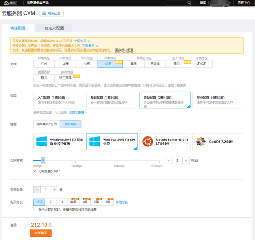This screenshot has height=240, width=255.
Task: Pick the Ubuntu Server 16.04.1 logo
Action: (148, 141)
